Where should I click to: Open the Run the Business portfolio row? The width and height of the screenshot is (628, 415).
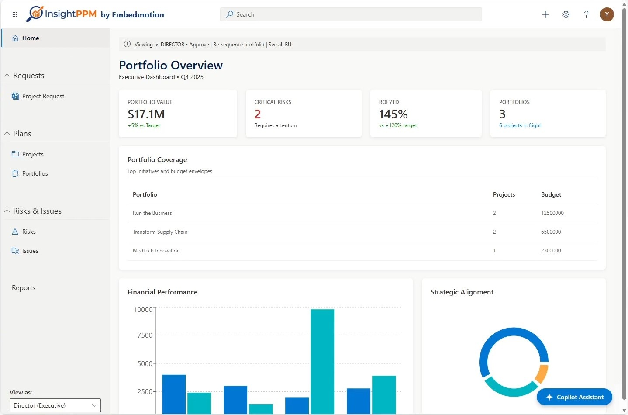pyautogui.click(x=362, y=213)
